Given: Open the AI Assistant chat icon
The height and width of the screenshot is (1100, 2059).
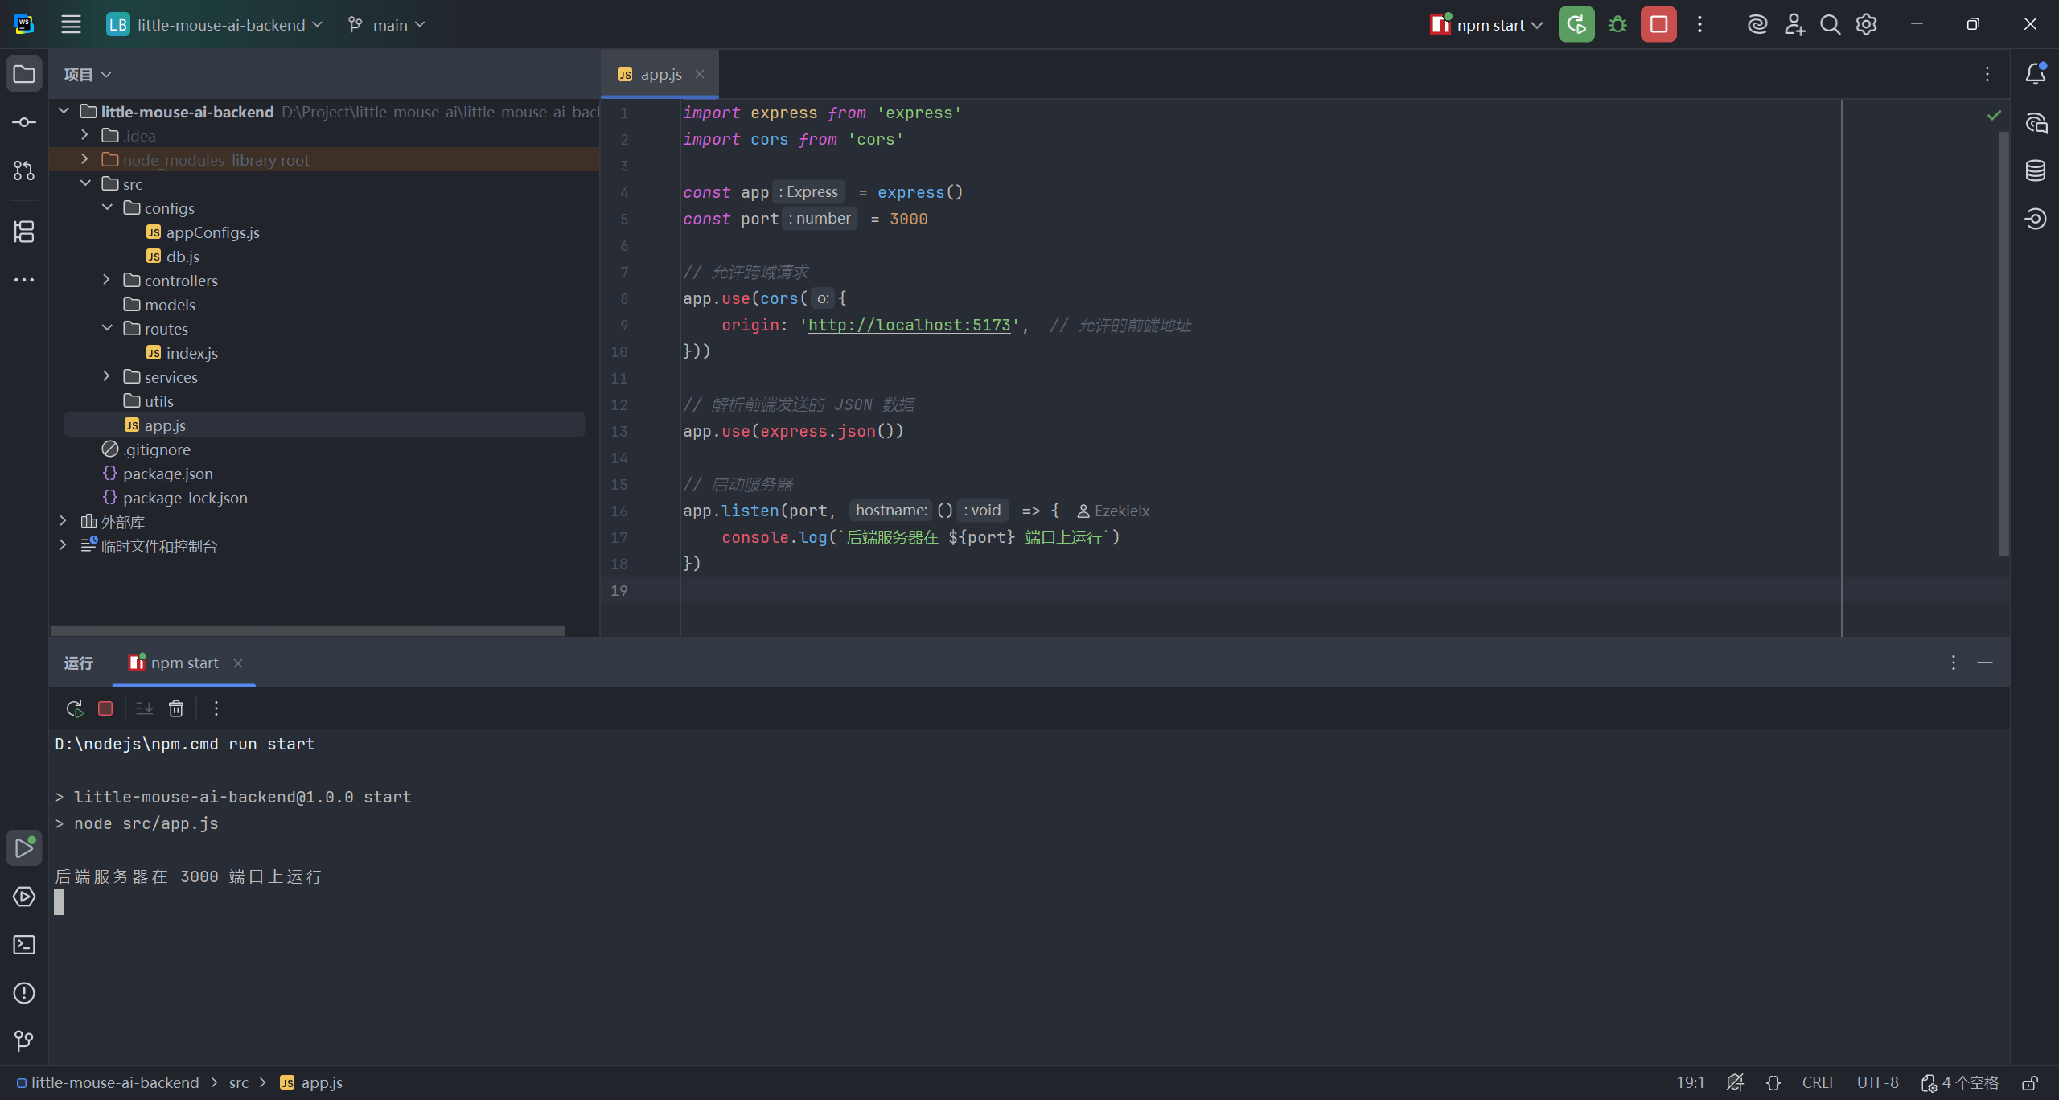Looking at the screenshot, I should point(2036,123).
